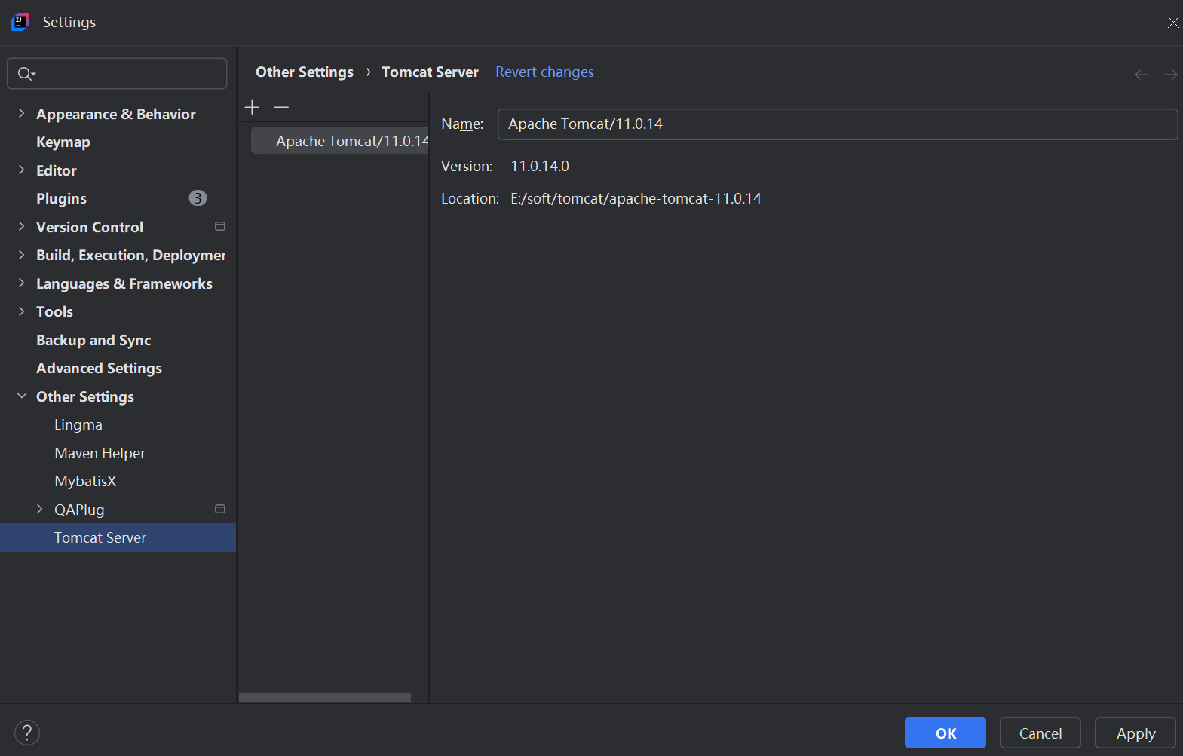Navigate back with the left arrow

pos(1142,74)
